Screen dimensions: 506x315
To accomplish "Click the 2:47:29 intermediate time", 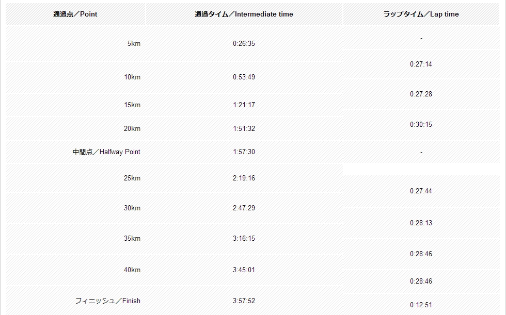I will [244, 208].
